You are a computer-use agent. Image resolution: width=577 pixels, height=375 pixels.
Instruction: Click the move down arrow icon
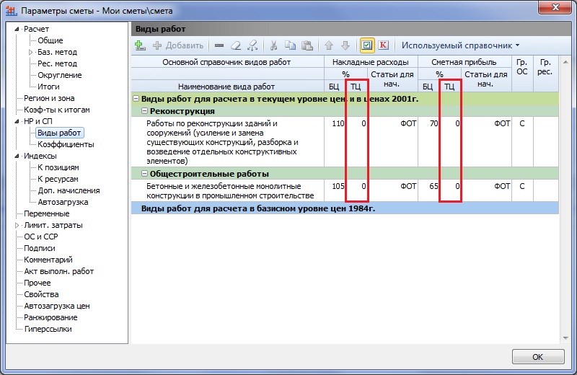(345, 45)
